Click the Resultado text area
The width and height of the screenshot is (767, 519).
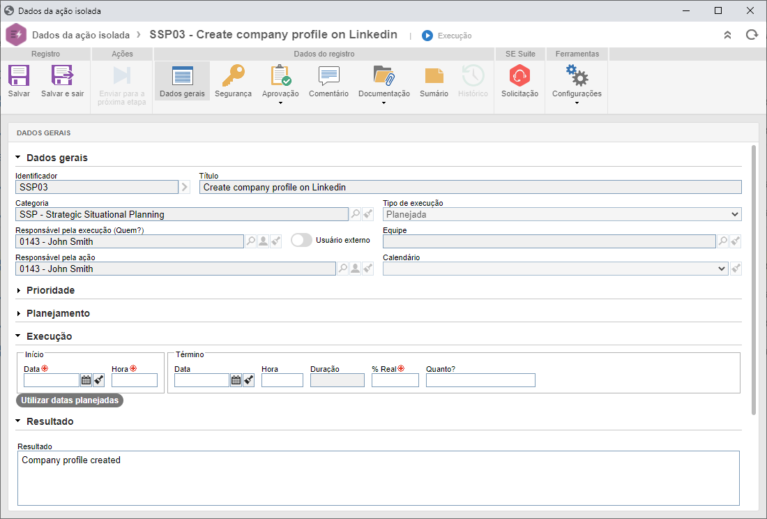coord(378,478)
